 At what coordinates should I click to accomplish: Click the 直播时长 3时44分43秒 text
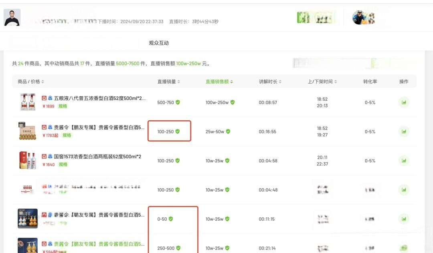point(194,22)
